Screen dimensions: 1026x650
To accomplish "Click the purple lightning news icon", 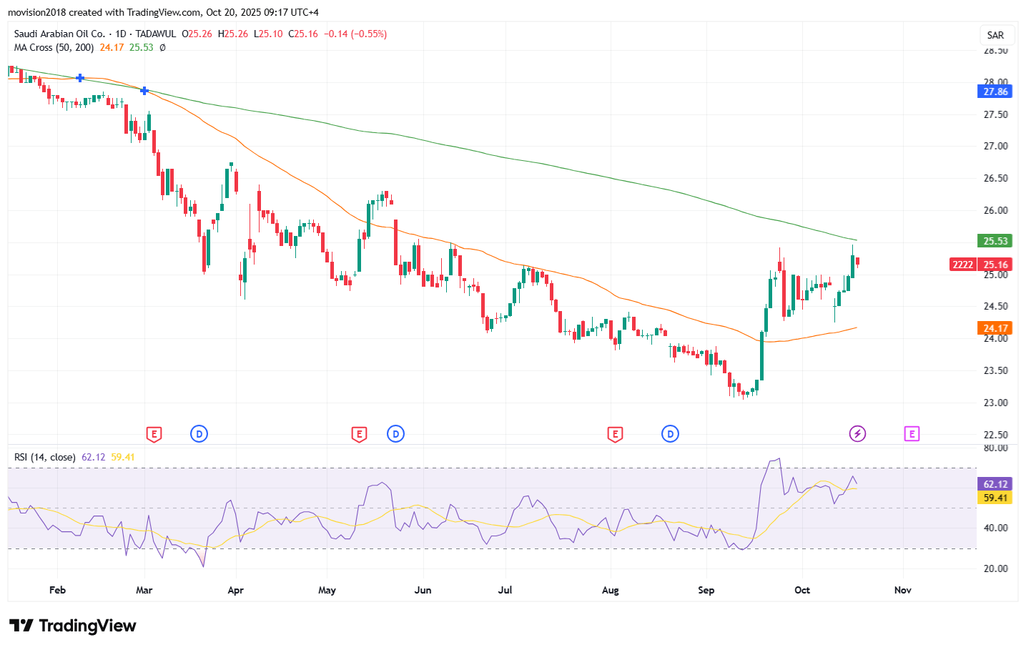I will (x=857, y=434).
